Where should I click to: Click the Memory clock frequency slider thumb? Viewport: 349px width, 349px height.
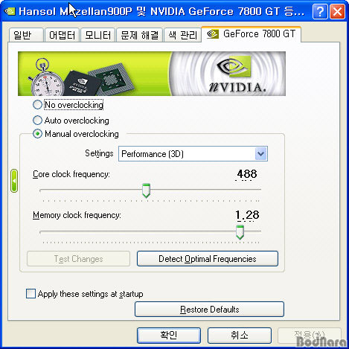point(240,232)
